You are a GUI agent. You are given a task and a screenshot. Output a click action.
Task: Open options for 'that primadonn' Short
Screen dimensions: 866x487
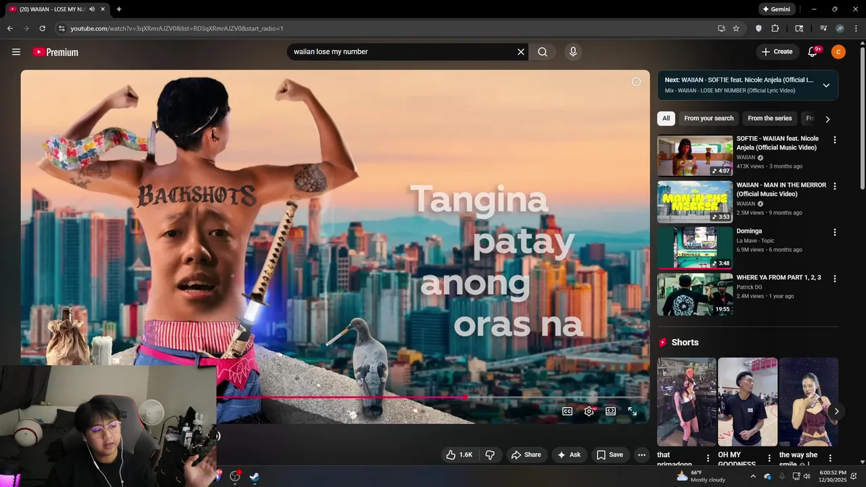(x=708, y=459)
